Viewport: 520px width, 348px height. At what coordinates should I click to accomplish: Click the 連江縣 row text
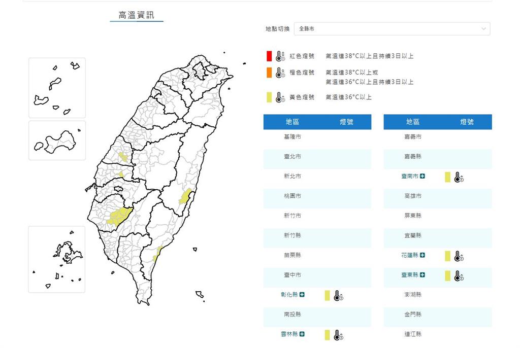413,334
